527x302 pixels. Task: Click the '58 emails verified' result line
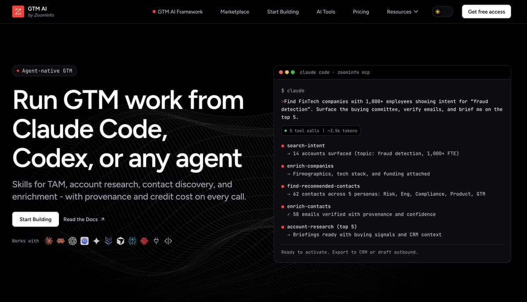point(361,214)
